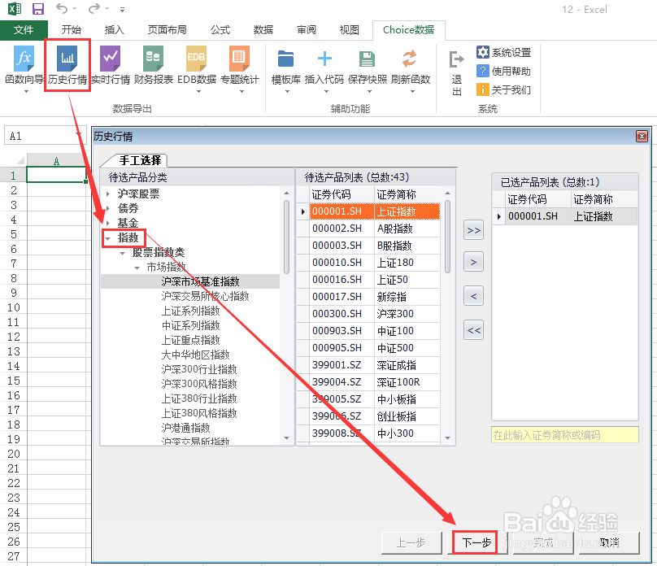
Task: Add selected product with > button
Action: click(473, 262)
